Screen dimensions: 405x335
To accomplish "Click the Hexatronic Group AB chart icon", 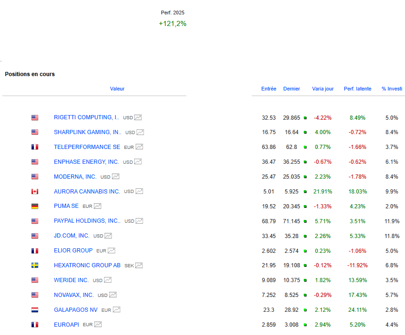I will click(139, 265).
